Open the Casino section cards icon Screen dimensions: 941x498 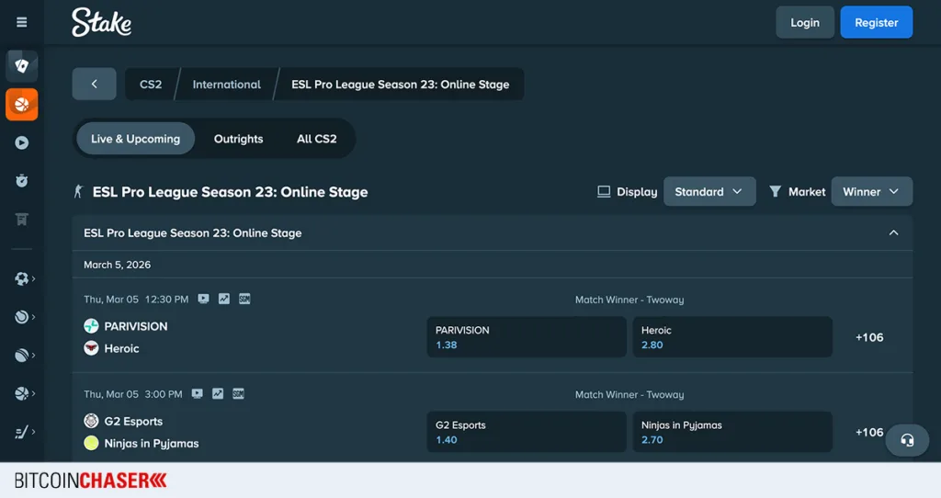point(22,66)
